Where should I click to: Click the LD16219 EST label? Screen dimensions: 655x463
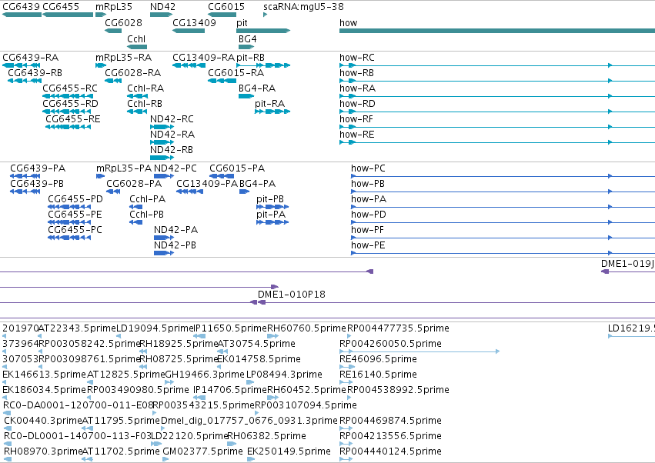(631, 328)
